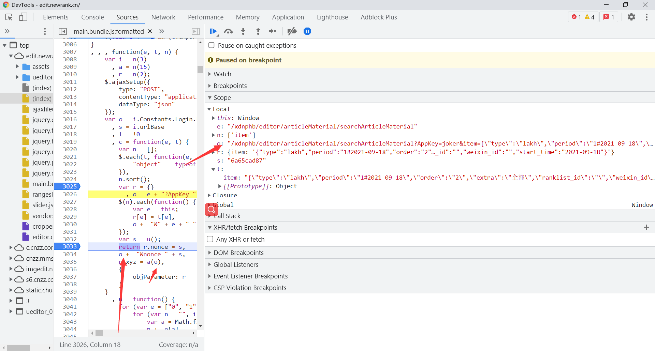Click the navigator horizontal scrollbar thumb
Screen dimensions: 655x351
click(x=18, y=348)
